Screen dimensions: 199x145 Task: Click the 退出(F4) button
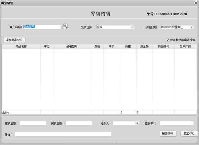coord(189,133)
